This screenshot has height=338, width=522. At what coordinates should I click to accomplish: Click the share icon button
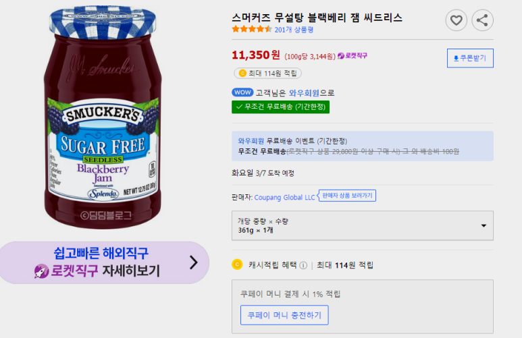(482, 20)
